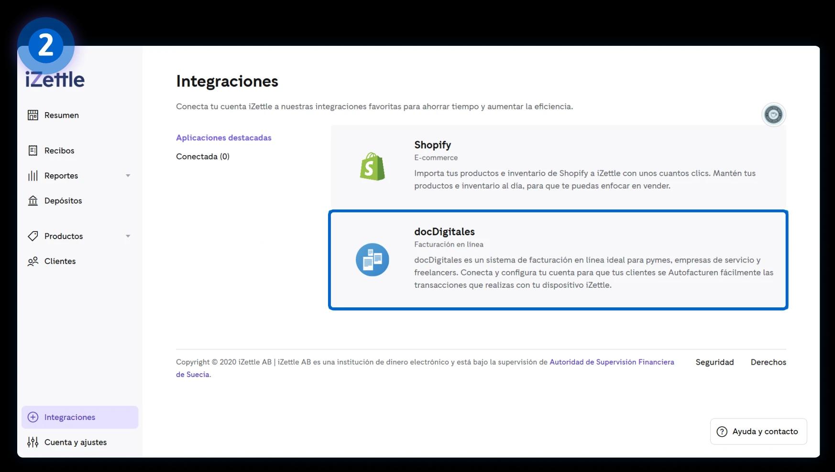Expand the Productos submenu arrow
The height and width of the screenshot is (472, 835).
click(128, 236)
